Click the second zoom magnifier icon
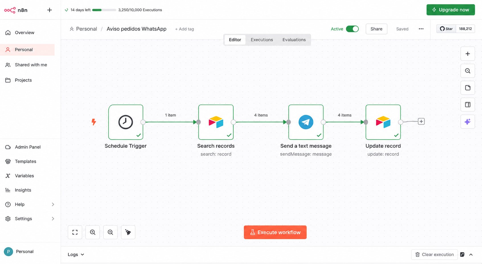This screenshot has width=482, height=264. (110, 232)
